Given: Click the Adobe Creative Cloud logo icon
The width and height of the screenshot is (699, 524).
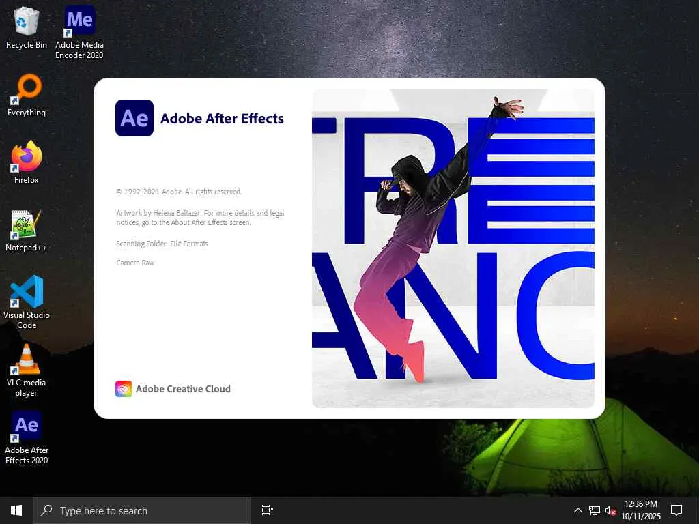Looking at the screenshot, I should 124,388.
